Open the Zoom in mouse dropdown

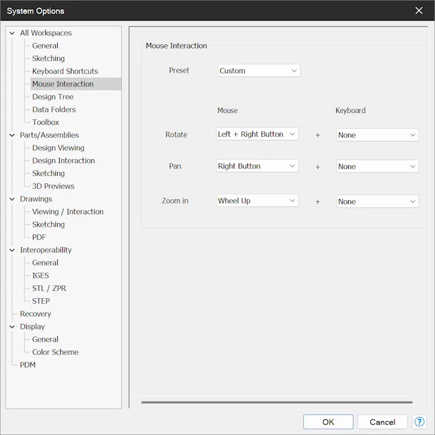[257, 200]
